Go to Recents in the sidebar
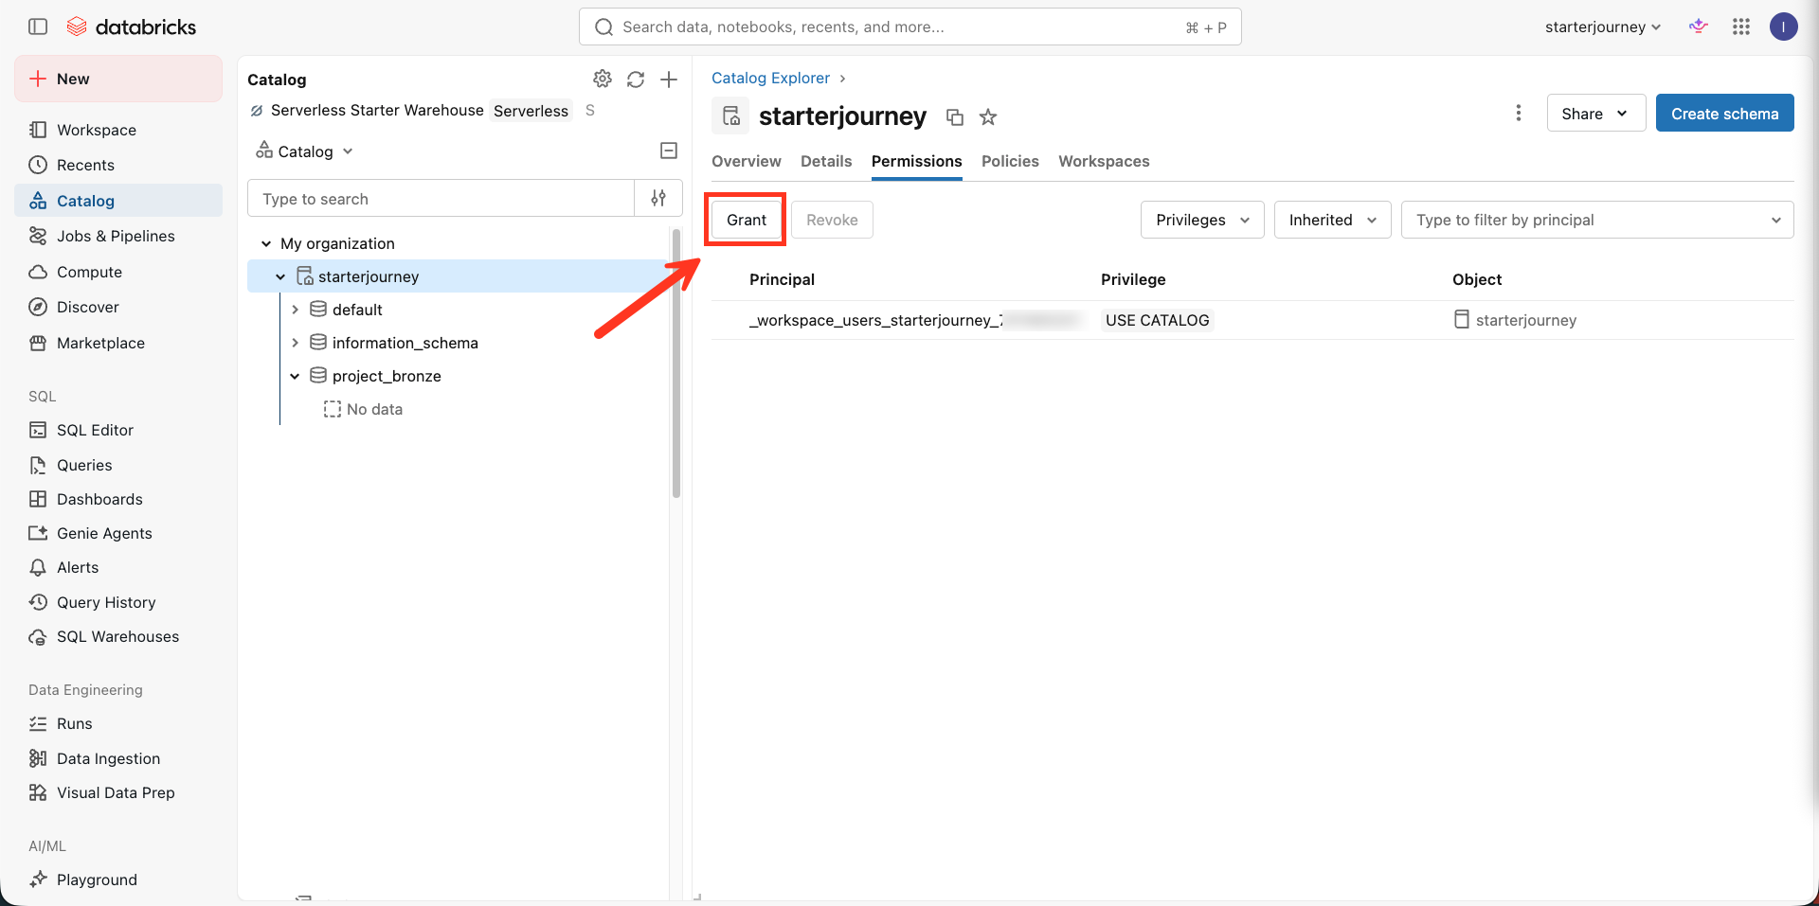Viewport: 1819px width, 906px height. click(118, 165)
